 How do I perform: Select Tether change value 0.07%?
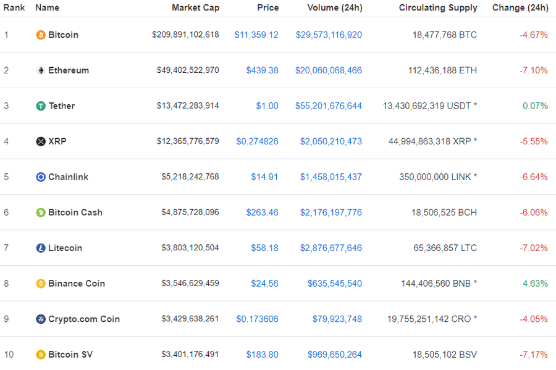(536, 106)
